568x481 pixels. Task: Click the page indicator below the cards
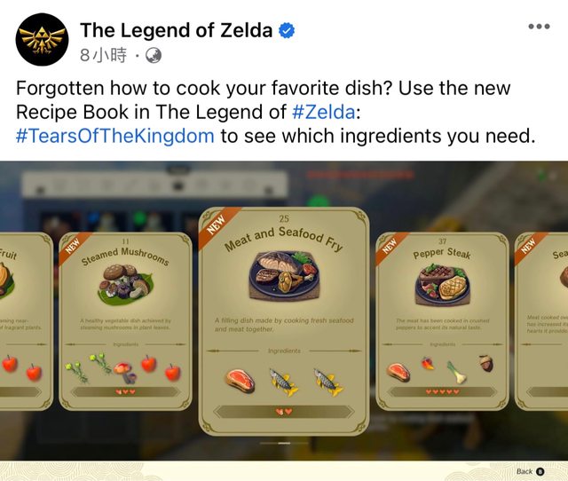(x=284, y=443)
